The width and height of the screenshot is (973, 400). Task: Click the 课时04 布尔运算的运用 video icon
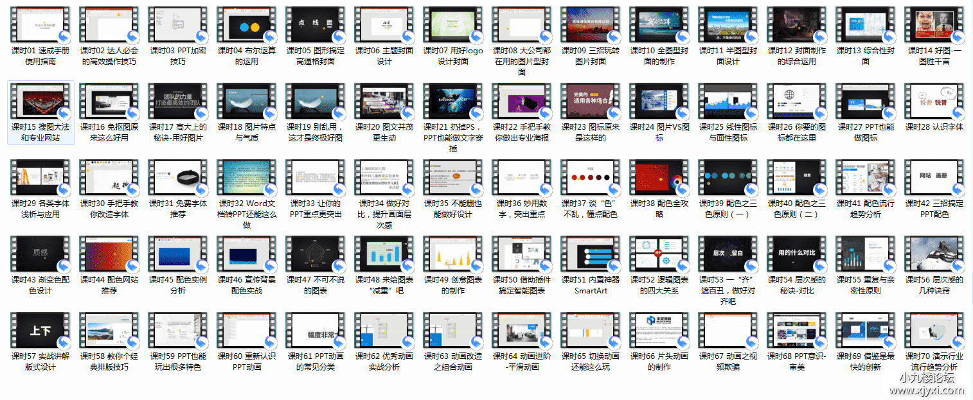pos(247,26)
